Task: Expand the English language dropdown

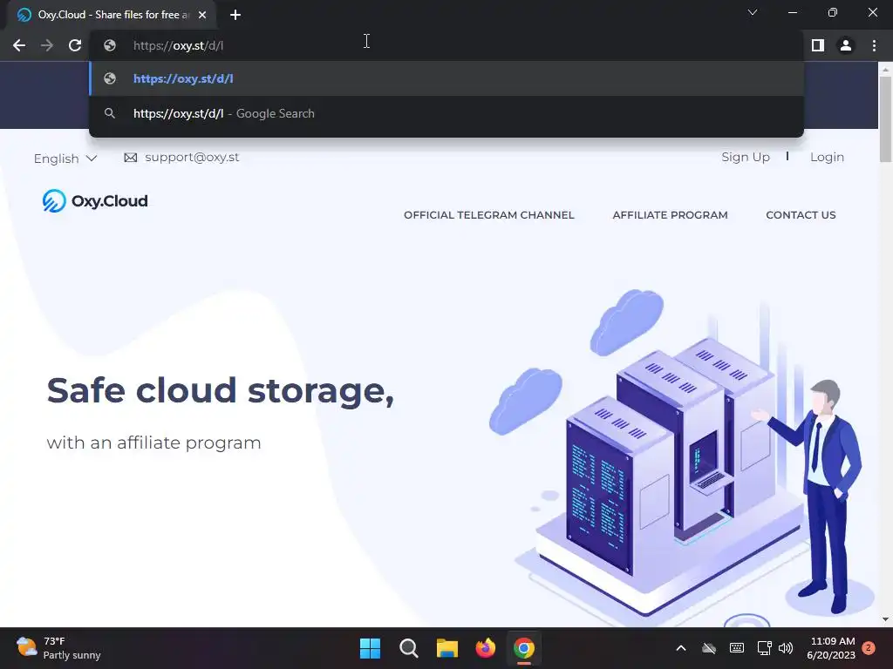Action: [65, 159]
